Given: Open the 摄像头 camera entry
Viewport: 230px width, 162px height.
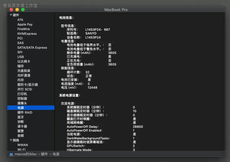Looking at the screenshot, I should click(x=22, y=103).
